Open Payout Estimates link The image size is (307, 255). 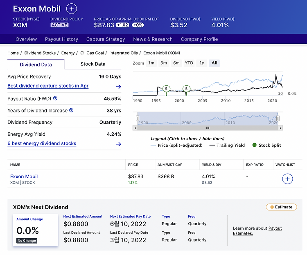coord(257,231)
